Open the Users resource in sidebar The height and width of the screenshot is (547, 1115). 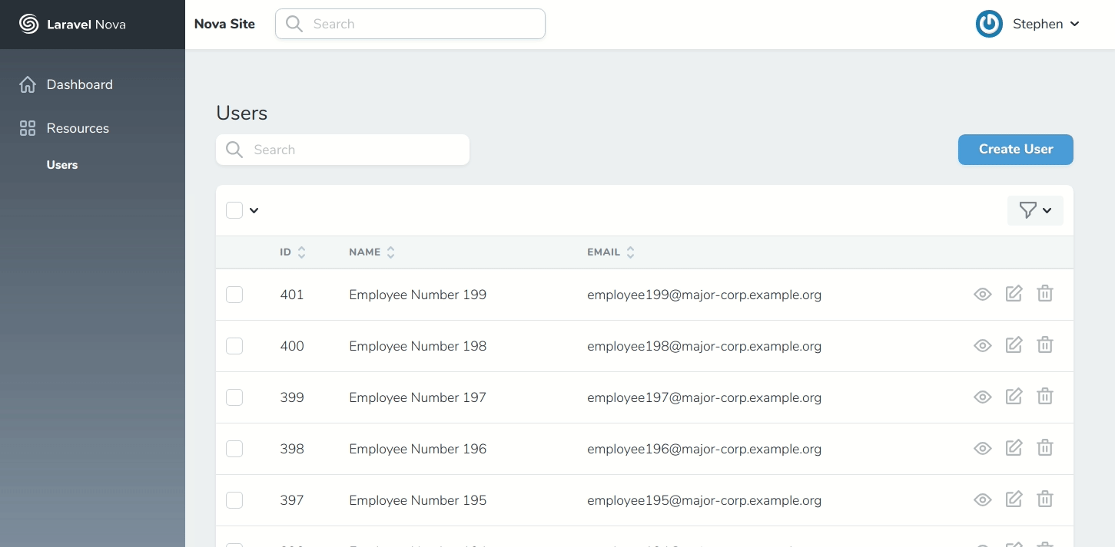[61, 164]
